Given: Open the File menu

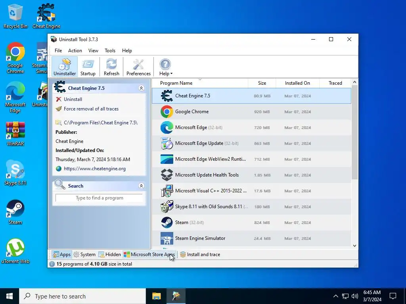Looking at the screenshot, I should pyautogui.click(x=58, y=51).
